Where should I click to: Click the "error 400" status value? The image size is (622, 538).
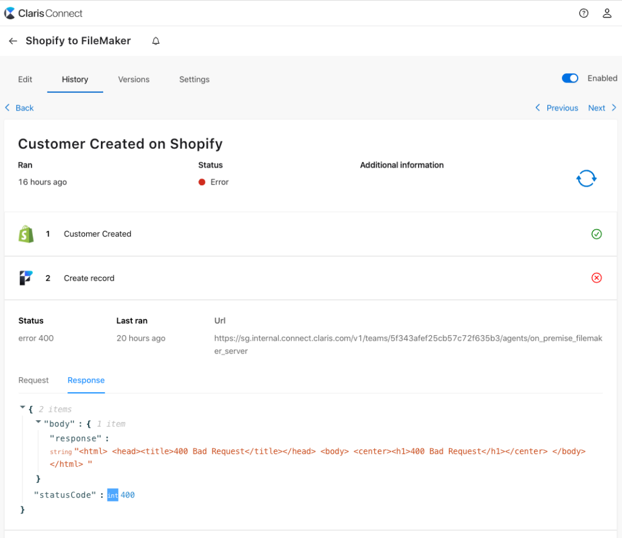pyautogui.click(x=36, y=338)
